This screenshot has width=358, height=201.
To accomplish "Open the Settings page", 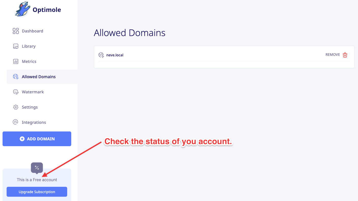I will (30, 107).
